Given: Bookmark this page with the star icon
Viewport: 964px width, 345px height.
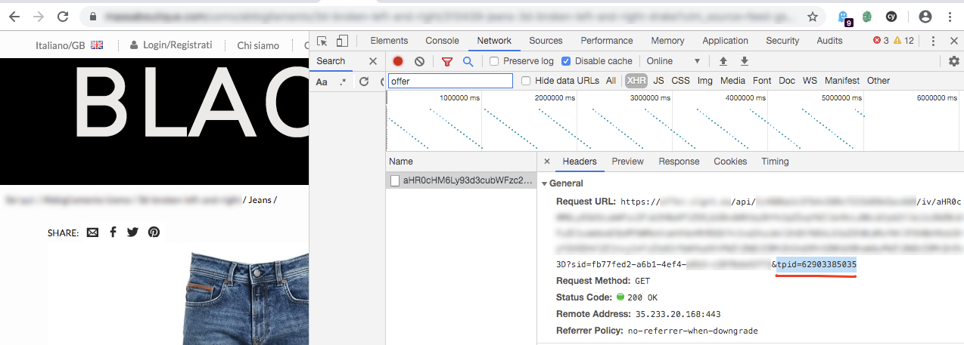Looking at the screenshot, I should pyautogui.click(x=813, y=16).
